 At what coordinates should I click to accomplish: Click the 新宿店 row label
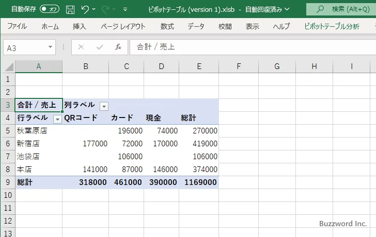coord(39,144)
